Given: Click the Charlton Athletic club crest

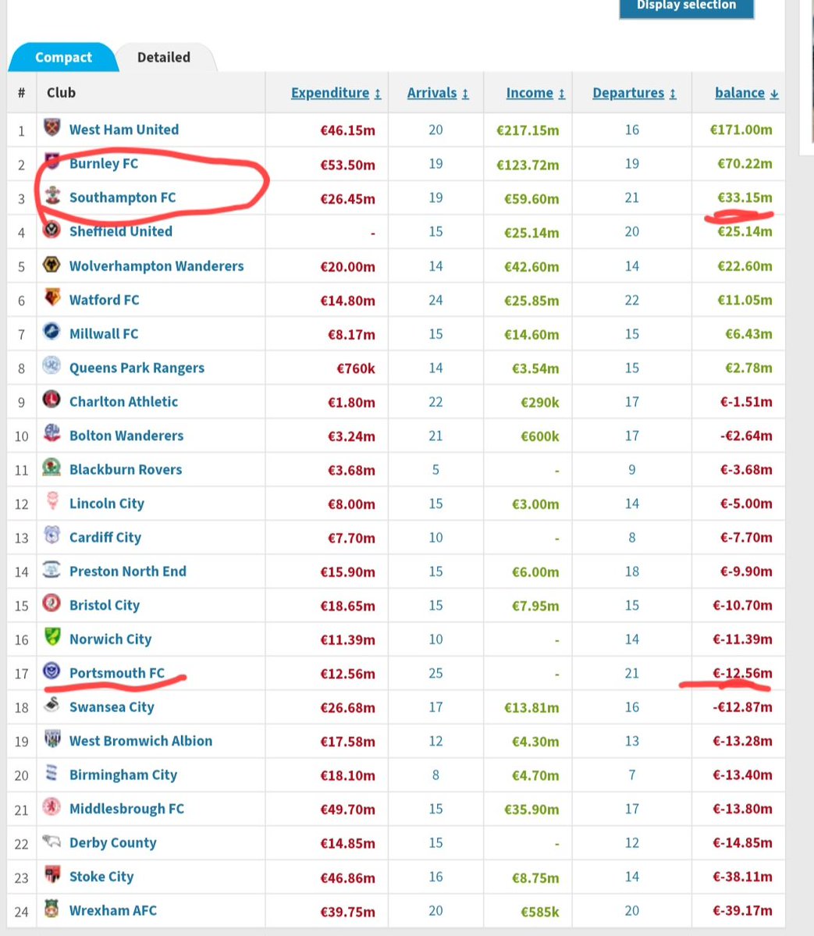Looking at the screenshot, I should point(52,400).
